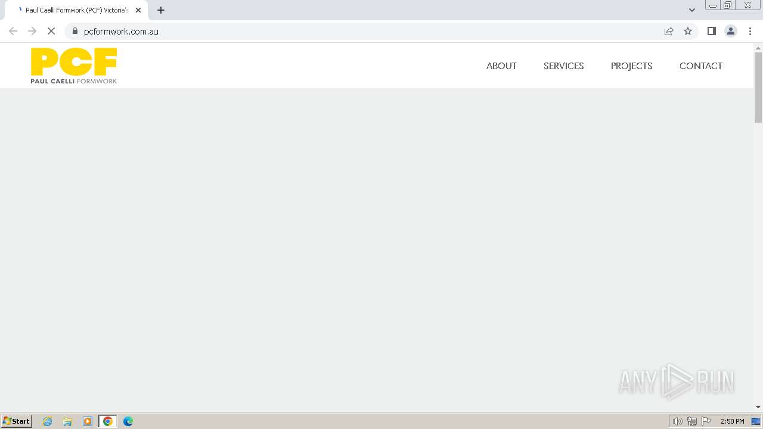Screen dimensions: 763x429
Task: Open Windows Media Player from taskbar
Action: [88, 421]
